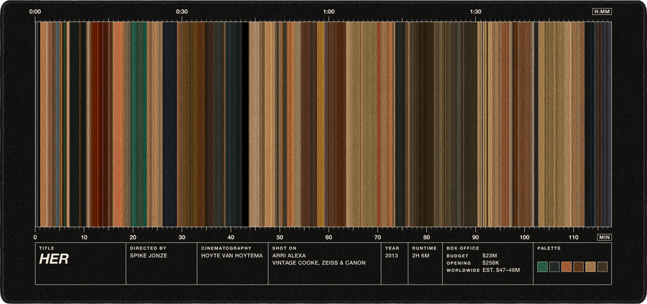Image resolution: width=647 pixels, height=304 pixels.
Task: Click the RUNTIME label
Action: click(x=424, y=249)
